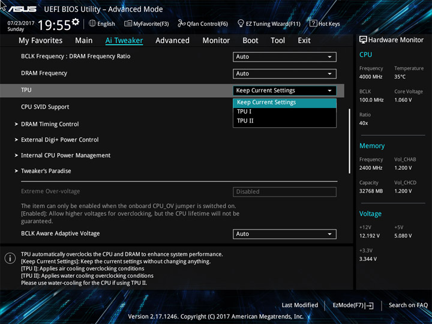Click Search on FAQ link
432x324 pixels.
[x=408, y=305]
